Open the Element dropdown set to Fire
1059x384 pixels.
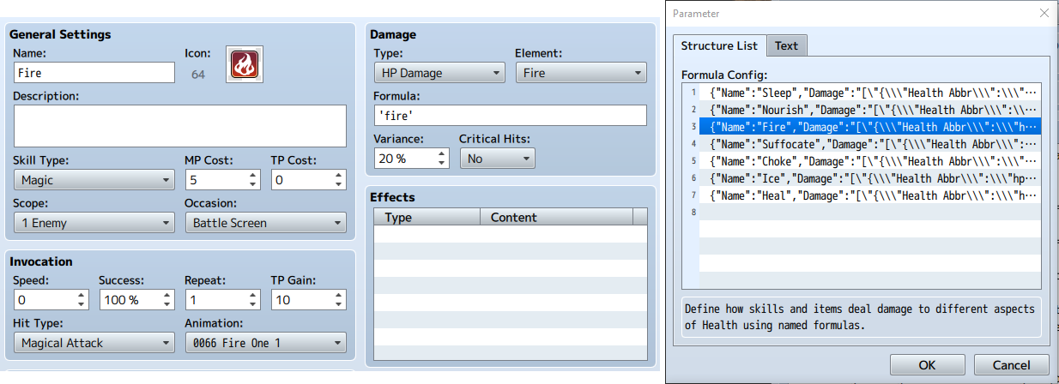click(x=581, y=73)
